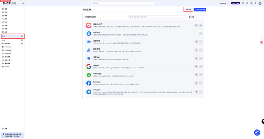Open the floating chat assistant bubble
Image resolution: width=264 pixels, height=139 pixels.
click(257, 133)
